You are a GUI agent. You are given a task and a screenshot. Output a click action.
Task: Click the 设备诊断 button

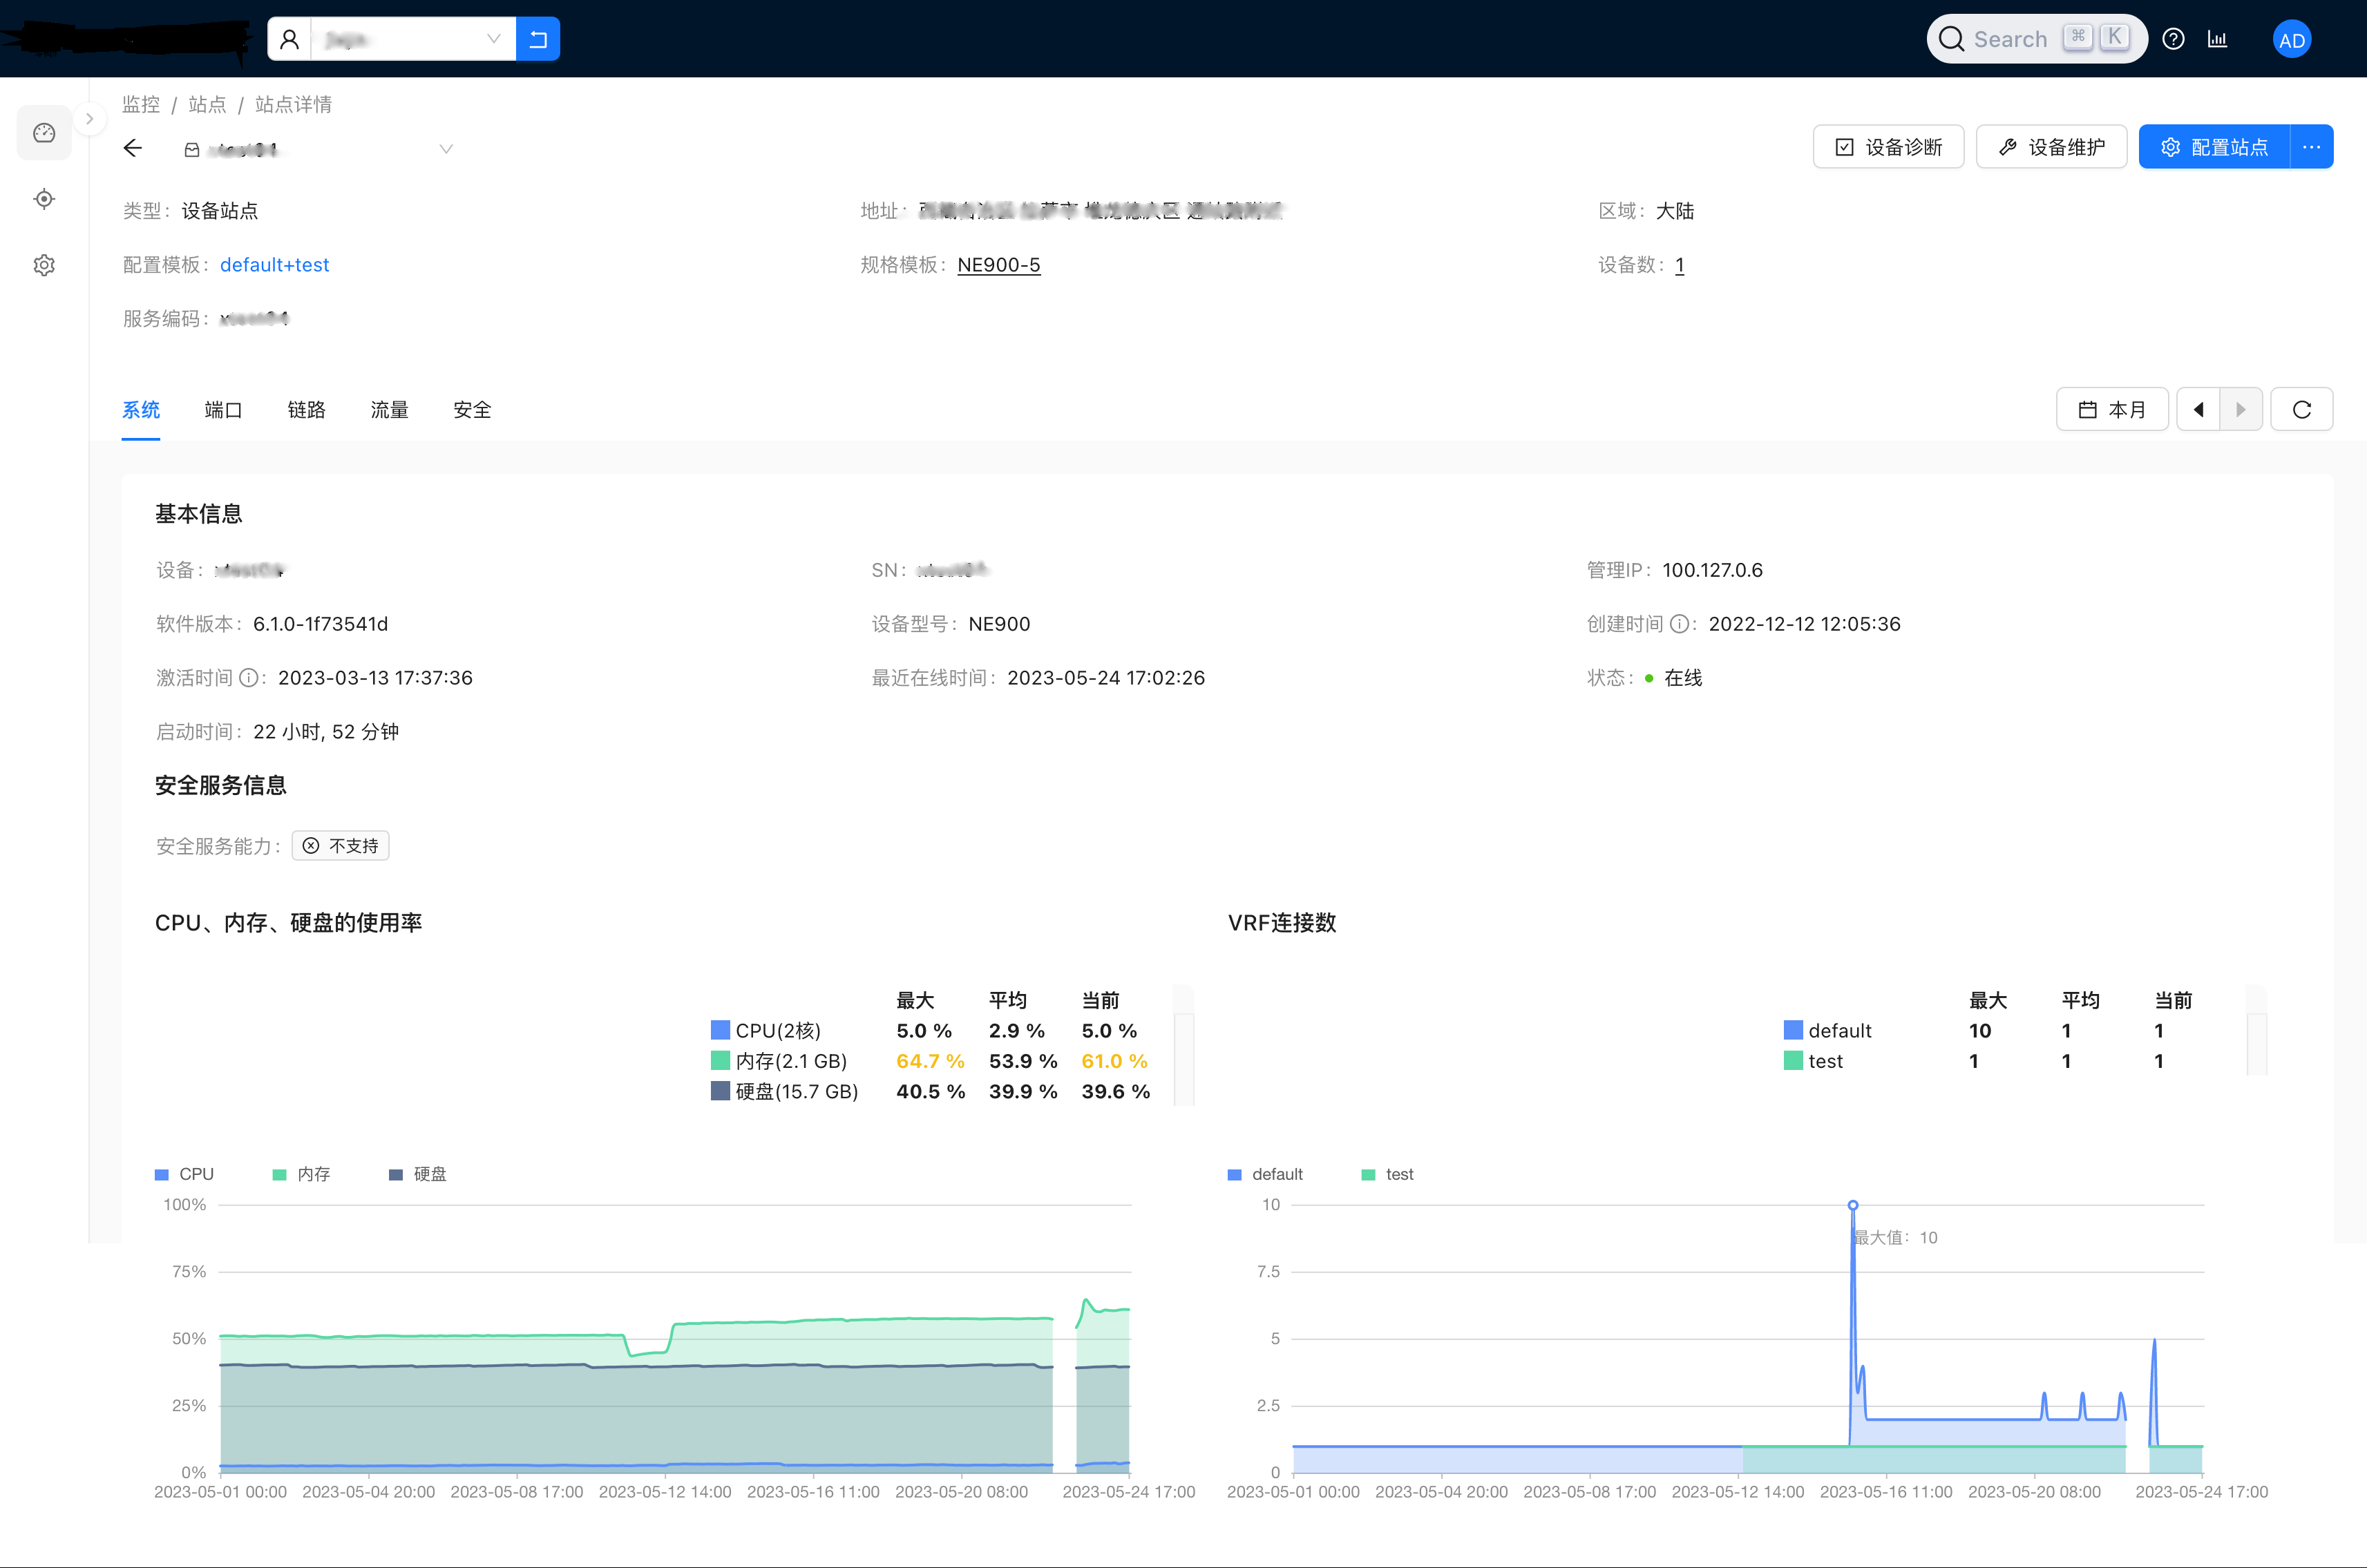(x=1888, y=147)
